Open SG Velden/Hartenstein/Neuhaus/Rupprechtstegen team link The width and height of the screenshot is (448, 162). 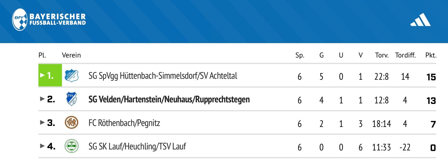(x=169, y=99)
